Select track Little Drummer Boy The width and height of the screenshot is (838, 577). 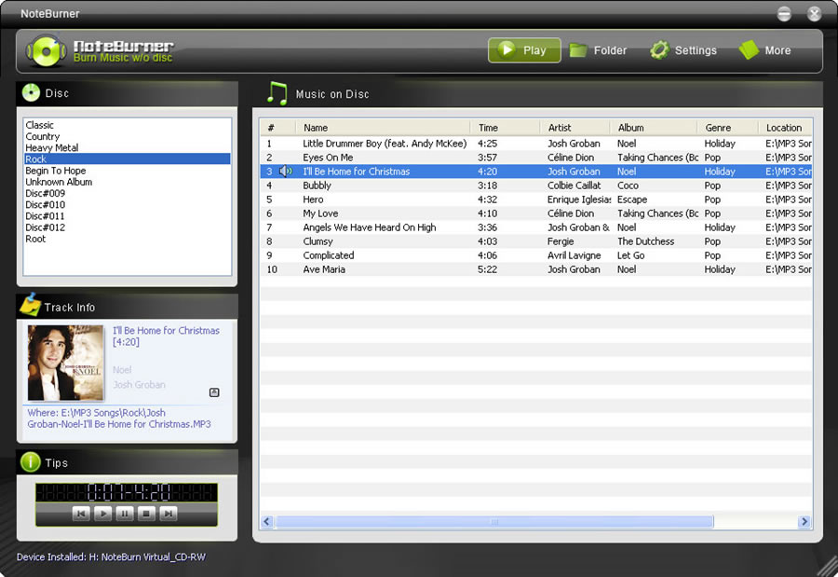536,144
